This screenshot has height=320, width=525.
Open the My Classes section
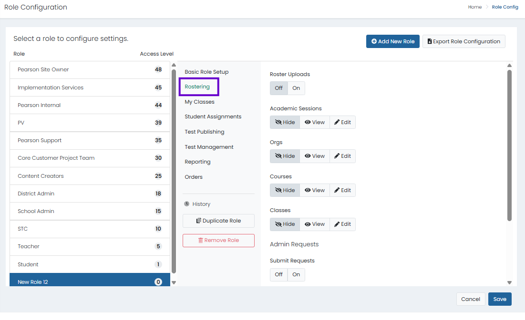click(199, 102)
